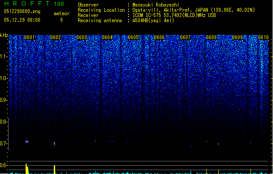Image resolution: width=273 pixels, height=174 pixels.
Task: Click the 0606 time marker
Action: point(159,37)
